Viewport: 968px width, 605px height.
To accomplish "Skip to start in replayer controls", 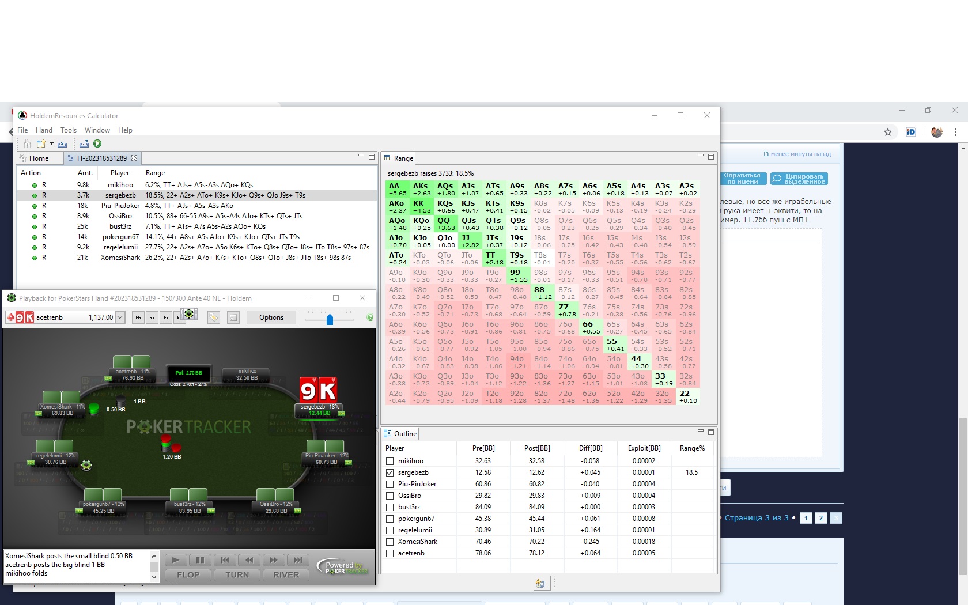I will (x=225, y=559).
